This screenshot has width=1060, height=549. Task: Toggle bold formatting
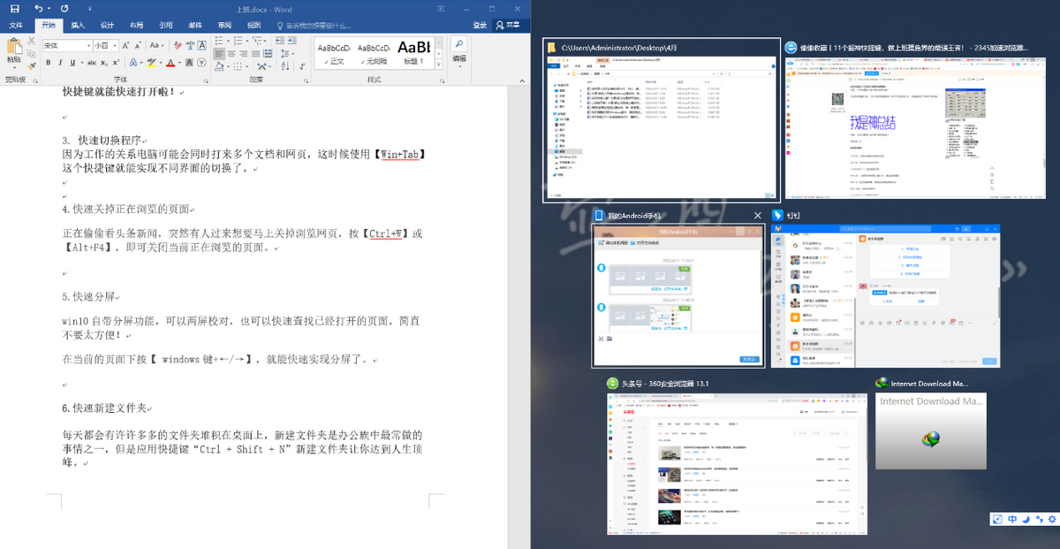[x=48, y=63]
